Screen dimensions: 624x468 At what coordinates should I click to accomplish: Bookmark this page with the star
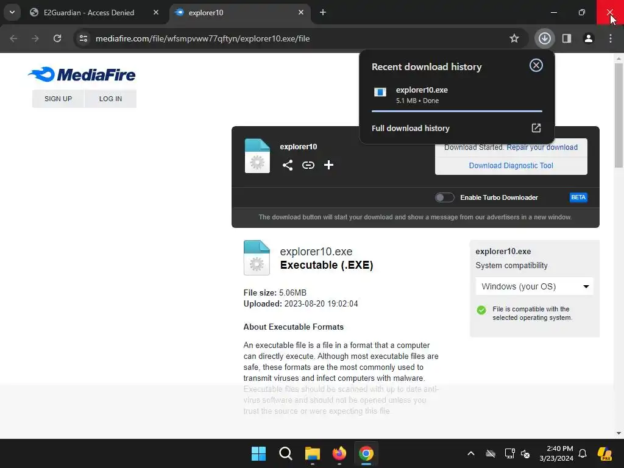[514, 38]
